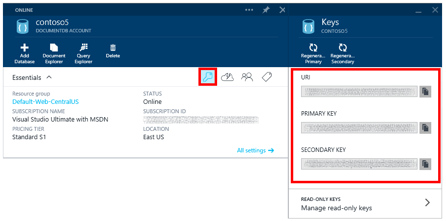Select the Secondary Key field
Viewport: 446px width, 221px height.
[359, 164]
